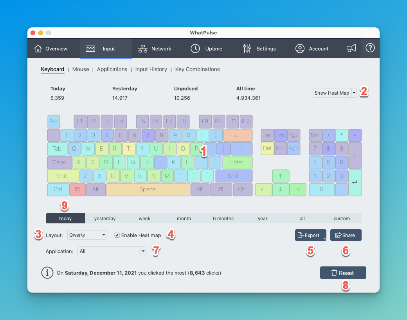Expand the Export button menu arrow
The image size is (407, 320).
[324, 238]
